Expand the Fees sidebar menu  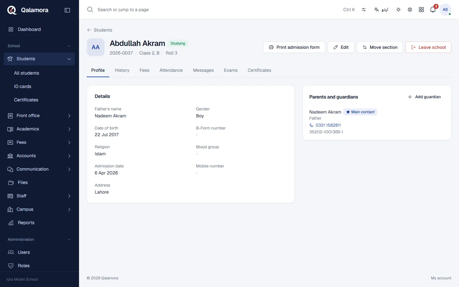(x=40, y=142)
